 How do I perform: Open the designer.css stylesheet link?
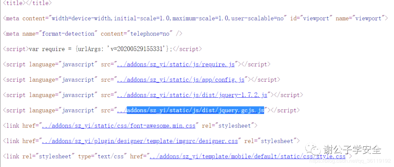[140, 141]
